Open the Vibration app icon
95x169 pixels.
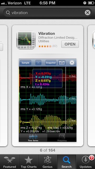(x=26, y=40)
